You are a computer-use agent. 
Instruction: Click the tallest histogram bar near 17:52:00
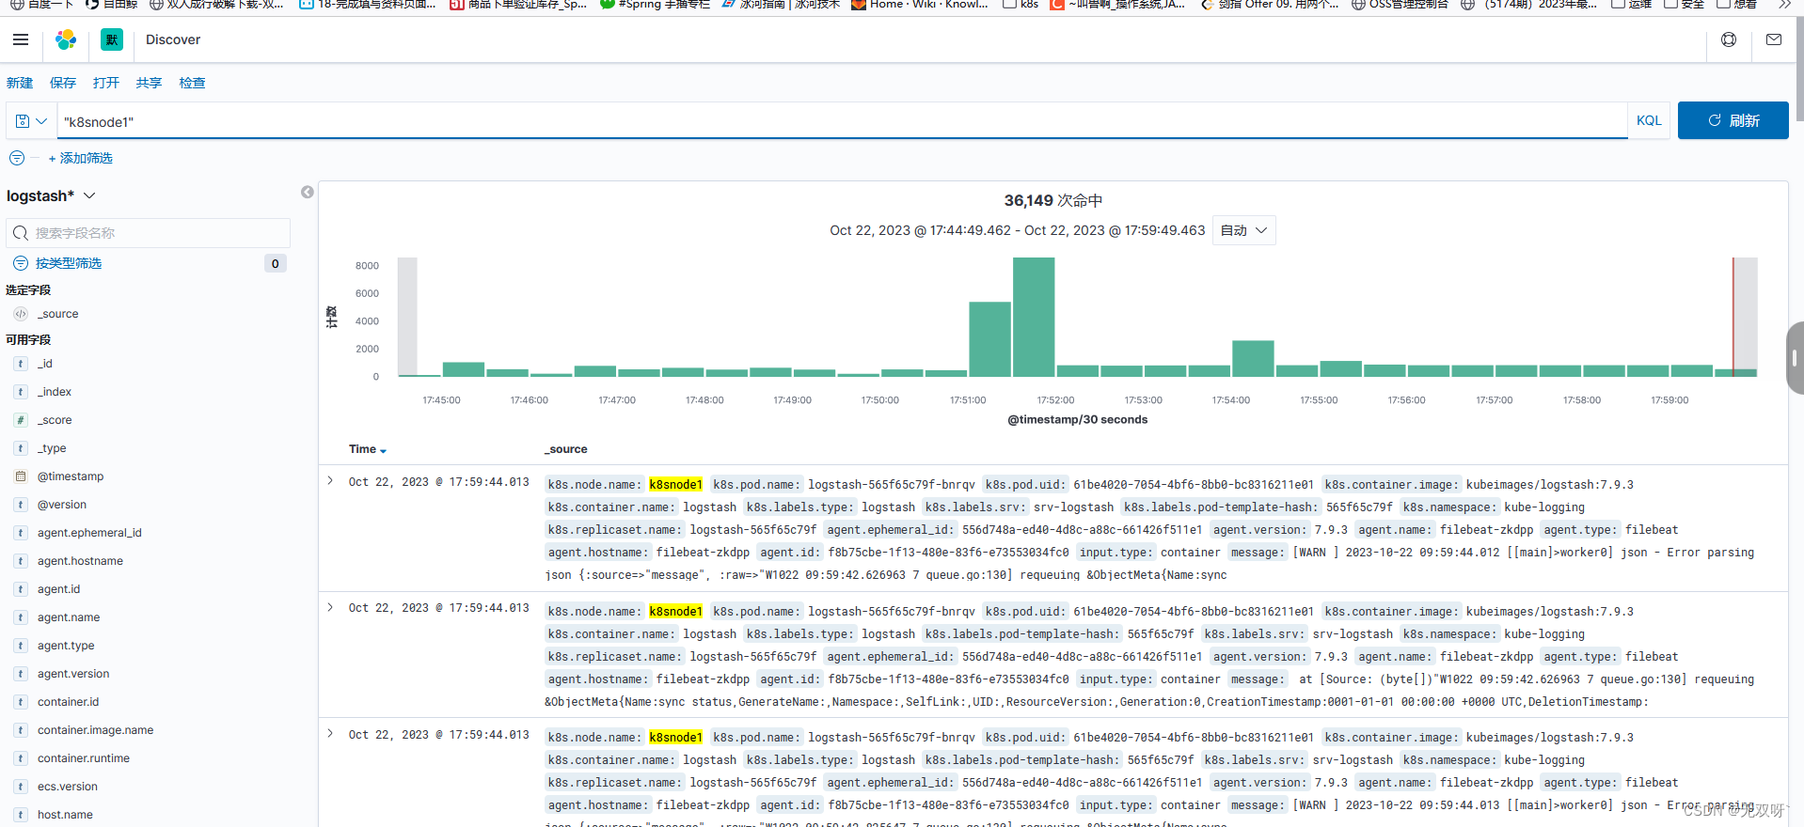pos(1034,317)
